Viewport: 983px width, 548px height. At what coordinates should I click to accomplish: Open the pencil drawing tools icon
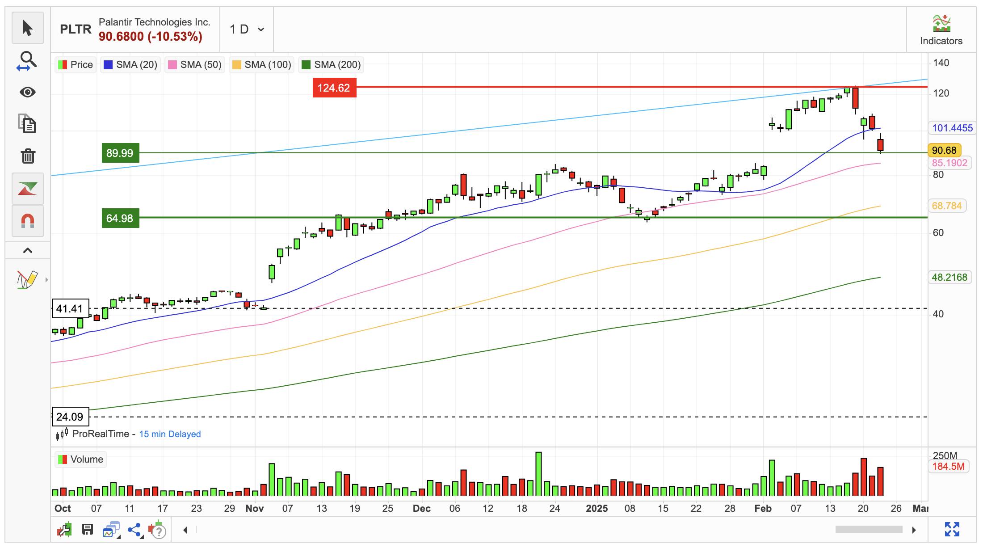coord(27,280)
